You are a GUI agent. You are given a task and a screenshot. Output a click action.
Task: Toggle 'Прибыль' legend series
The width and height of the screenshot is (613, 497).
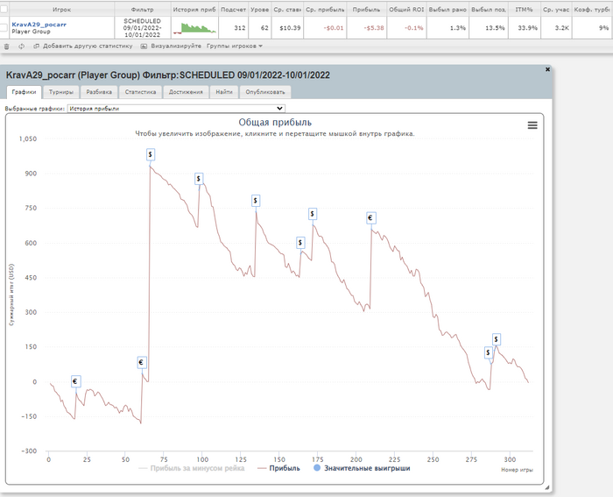click(278, 468)
